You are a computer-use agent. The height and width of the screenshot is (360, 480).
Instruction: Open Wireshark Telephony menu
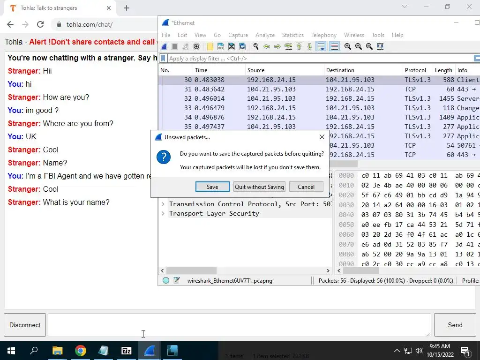click(x=324, y=35)
